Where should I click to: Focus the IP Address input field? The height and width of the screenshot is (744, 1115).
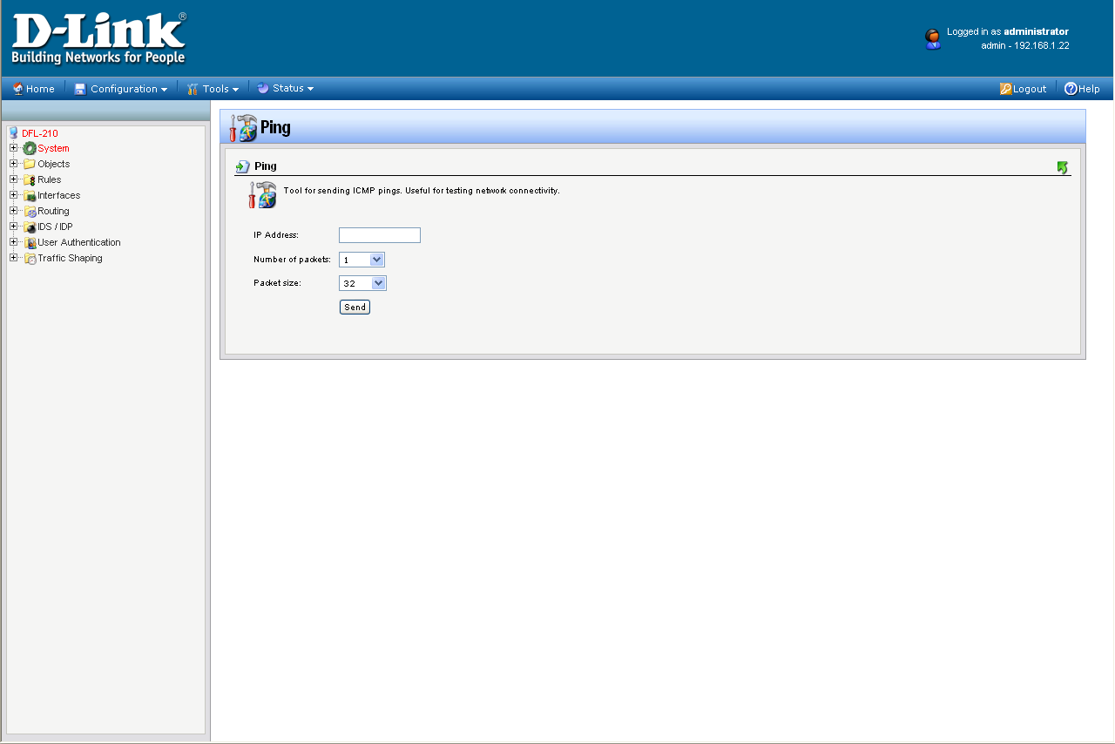coord(380,235)
